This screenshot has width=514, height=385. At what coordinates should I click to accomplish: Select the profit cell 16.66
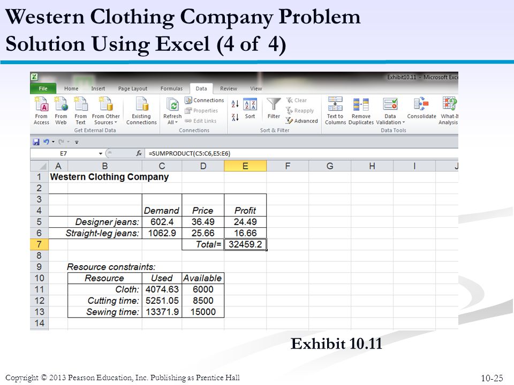click(245, 233)
